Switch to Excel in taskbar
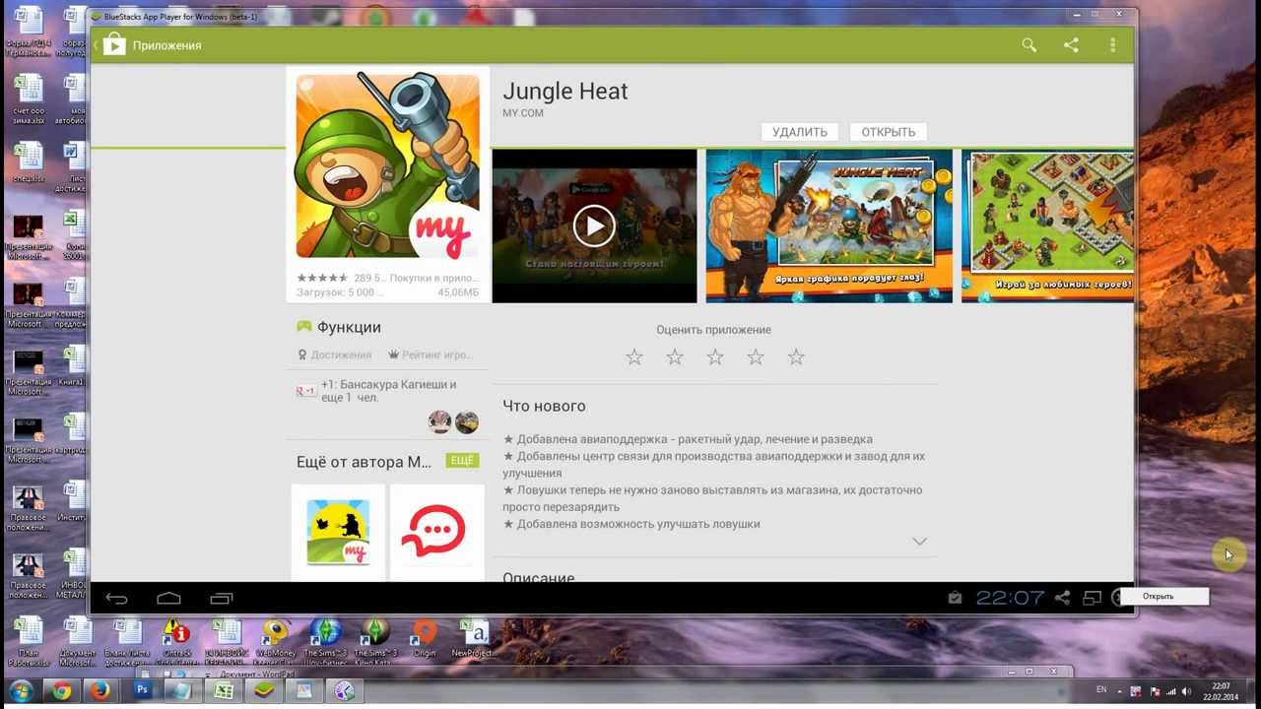Screen dimensions: 1261x709 click(x=224, y=690)
